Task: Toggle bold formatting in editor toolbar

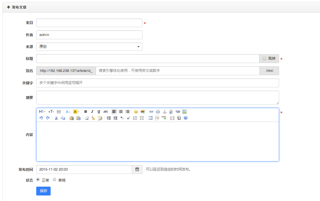Action: tap(85, 112)
